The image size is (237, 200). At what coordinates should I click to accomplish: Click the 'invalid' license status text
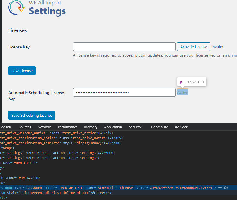[x=217, y=47]
